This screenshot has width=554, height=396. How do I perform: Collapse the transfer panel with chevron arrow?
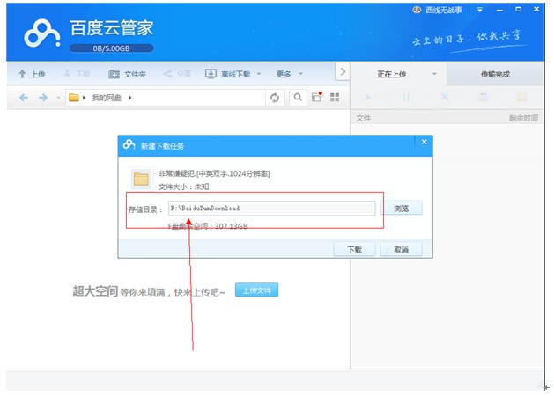(343, 72)
